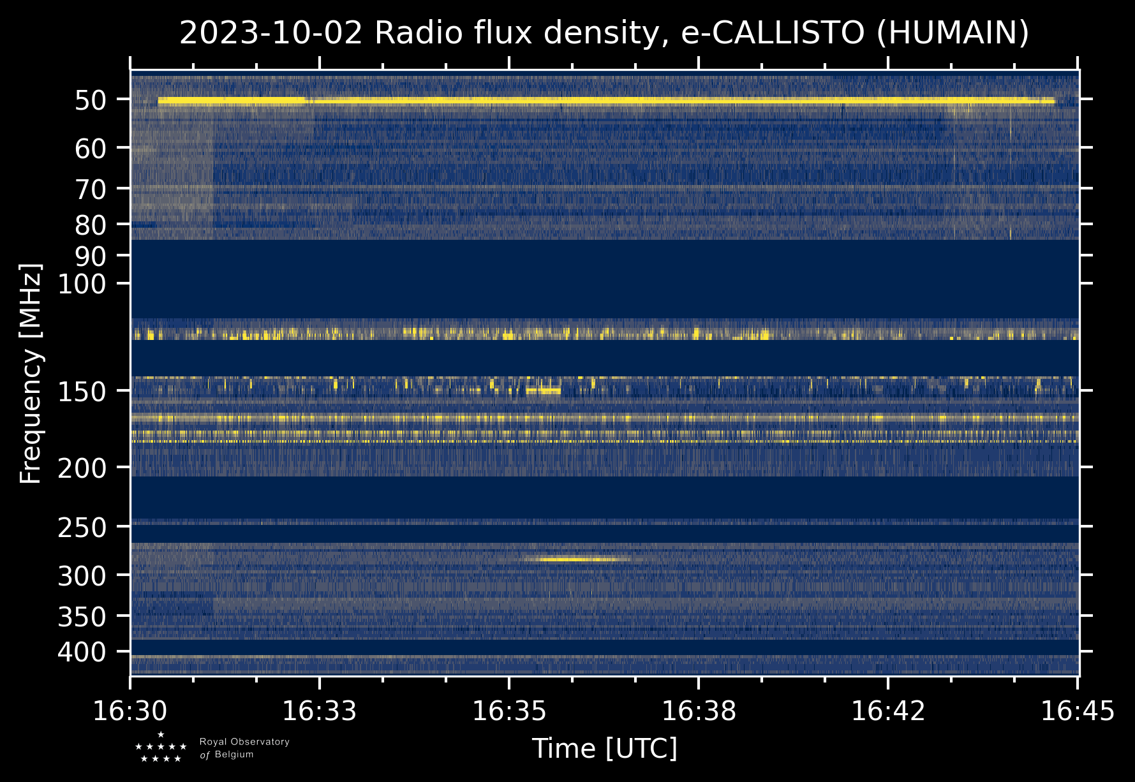Click the 400 MHz frequency tick label

pyautogui.click(x=82, y=653)
